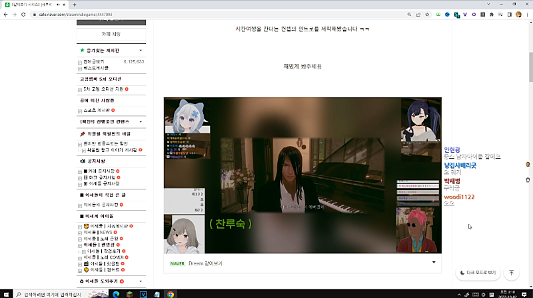
Task: Play the embedded 찬루숙 video thumbnail
Action: (x=302, y=175)
